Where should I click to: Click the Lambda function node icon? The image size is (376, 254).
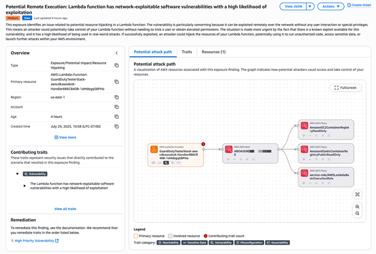click(154, 150)
